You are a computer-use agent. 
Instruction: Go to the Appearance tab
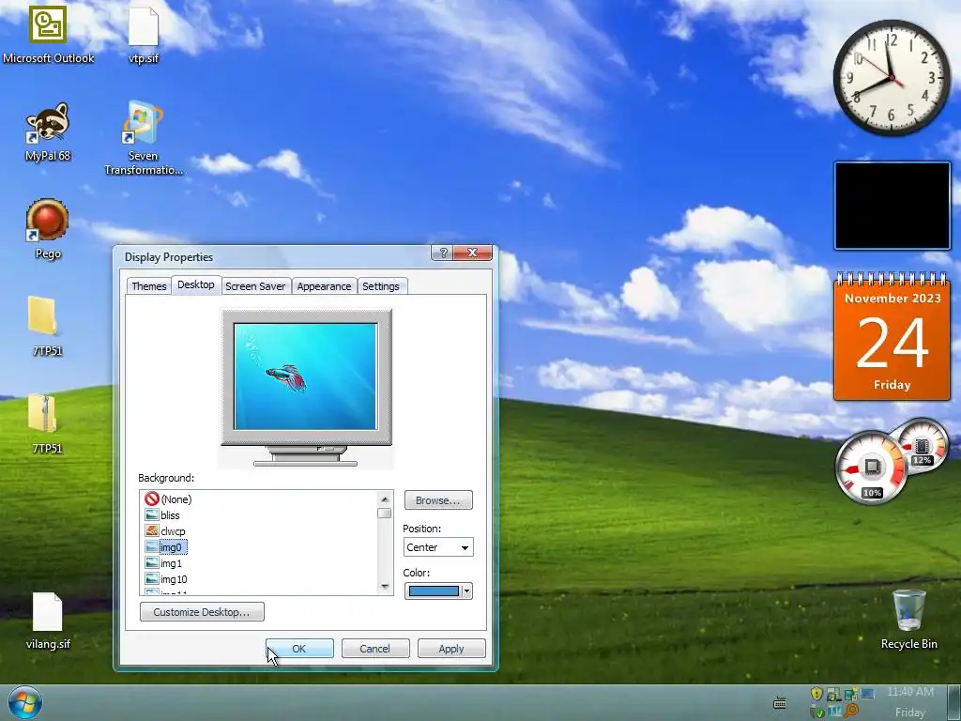coord(324,286)
